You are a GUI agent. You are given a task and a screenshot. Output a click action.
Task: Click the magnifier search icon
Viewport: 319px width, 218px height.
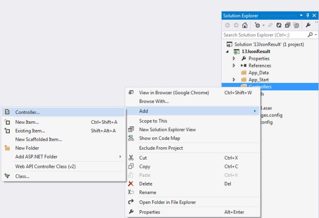[x=310, y=35]
